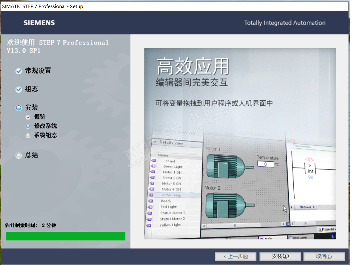Click the 总结 step indicator circle
Image resolution: width=355 pixels, height=265 pixels.
point(18,155)
